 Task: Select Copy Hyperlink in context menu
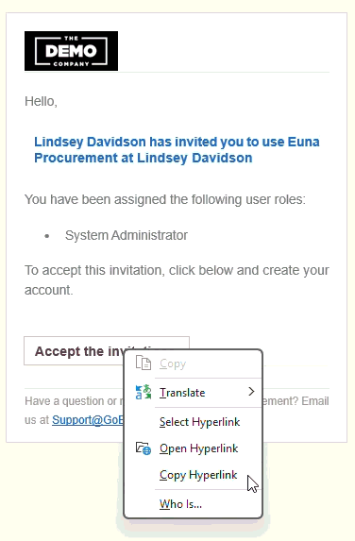[x=198, y=475]
